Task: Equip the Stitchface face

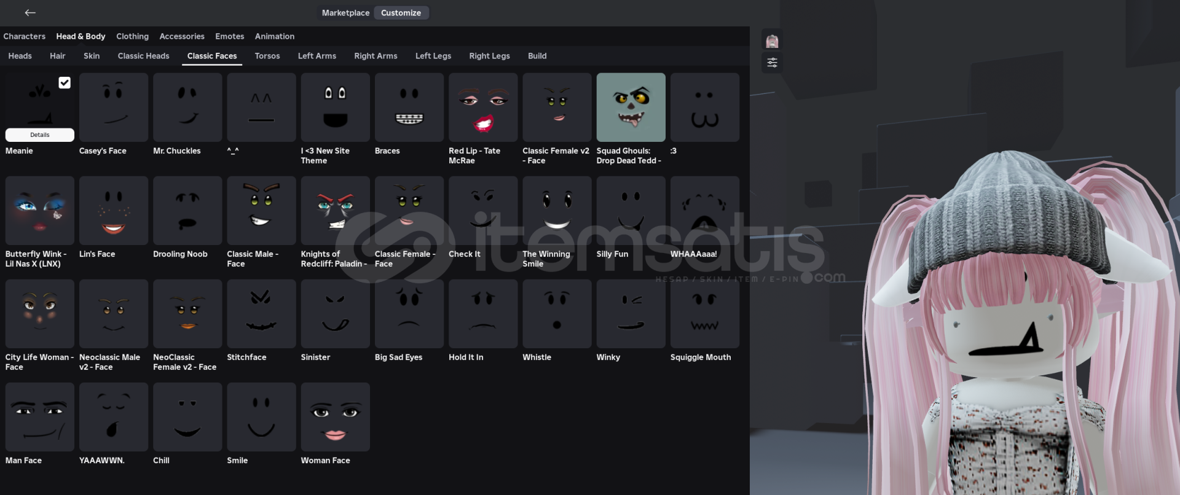Action: tap(261, 314)
